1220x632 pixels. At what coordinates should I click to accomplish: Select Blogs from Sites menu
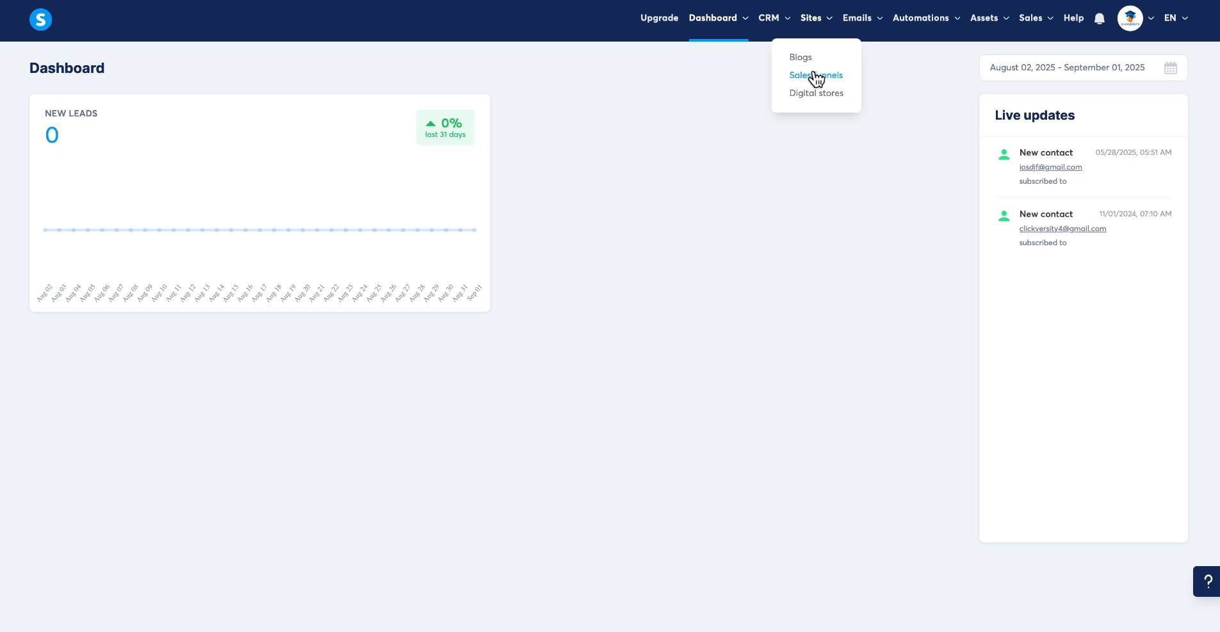click(801, 57)
